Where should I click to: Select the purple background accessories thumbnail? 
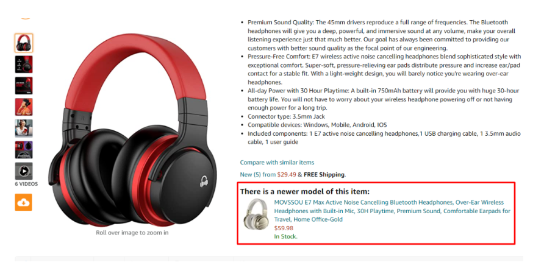coord(24,150)
